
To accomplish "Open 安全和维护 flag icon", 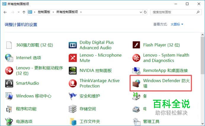I will click(73, 96).
